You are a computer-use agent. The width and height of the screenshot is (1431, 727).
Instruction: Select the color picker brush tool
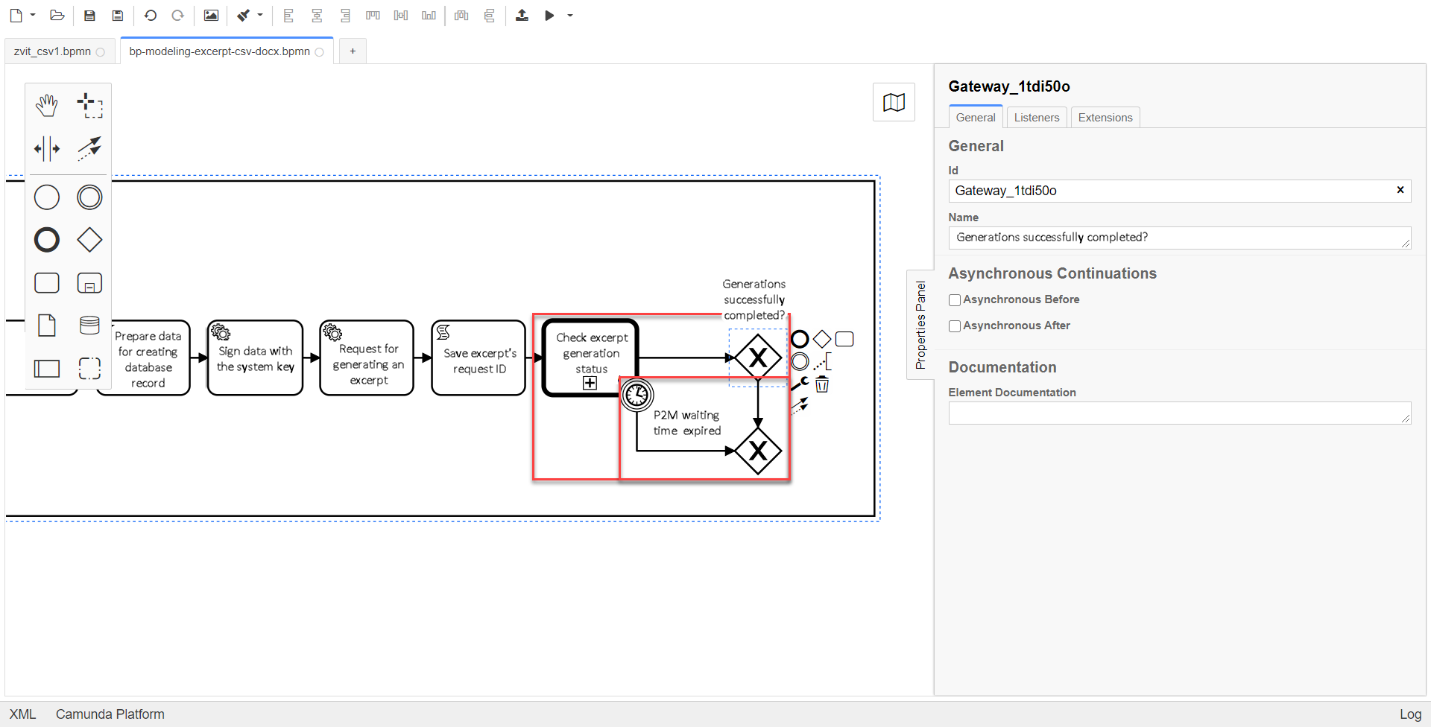pos(243,15)
